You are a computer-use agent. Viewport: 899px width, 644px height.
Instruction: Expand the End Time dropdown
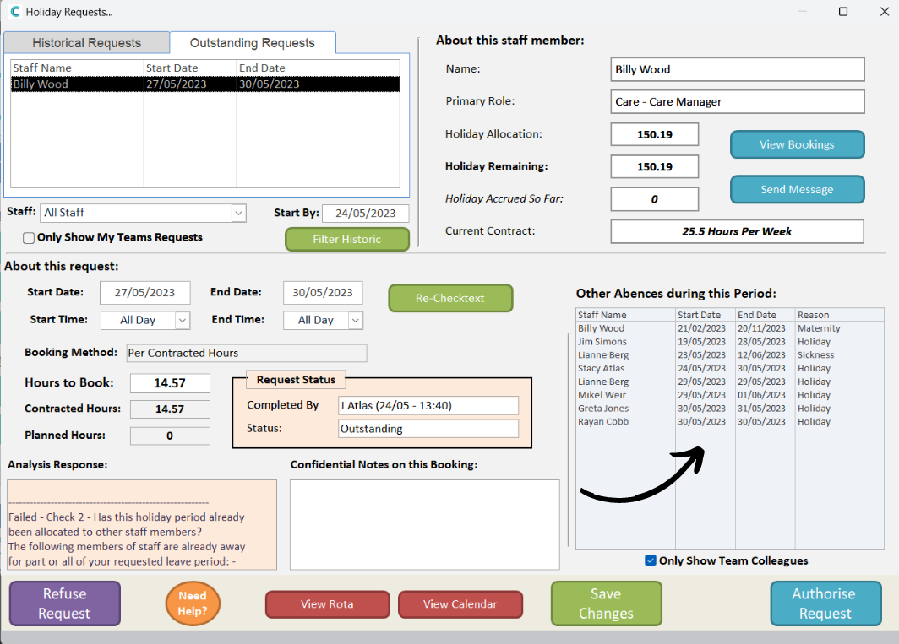point(356,321)
